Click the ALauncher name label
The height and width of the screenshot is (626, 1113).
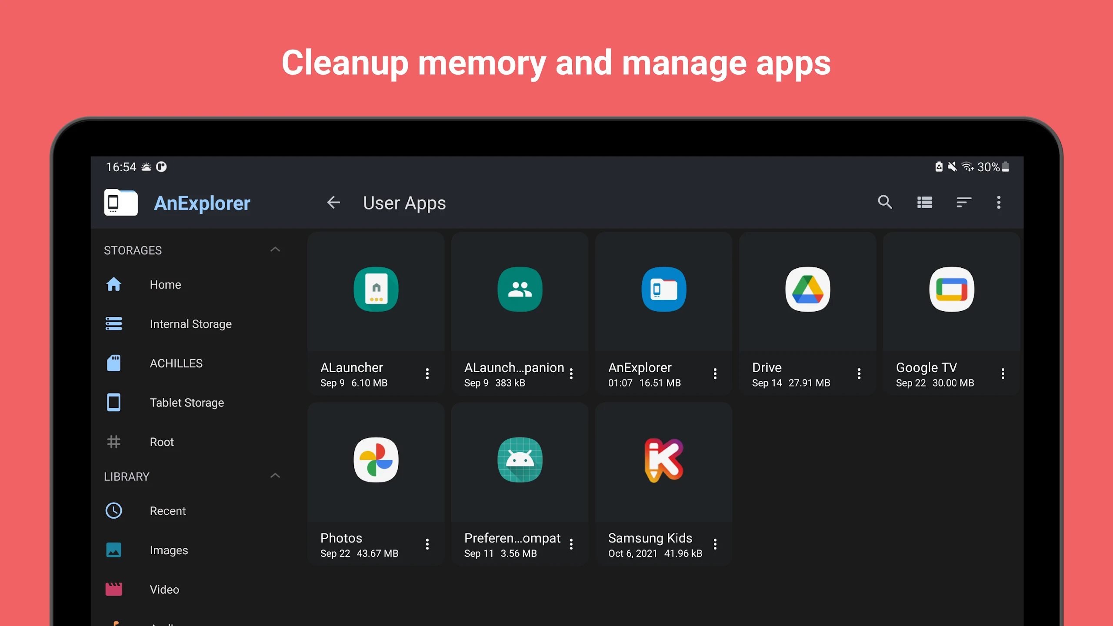pos(352,368)
